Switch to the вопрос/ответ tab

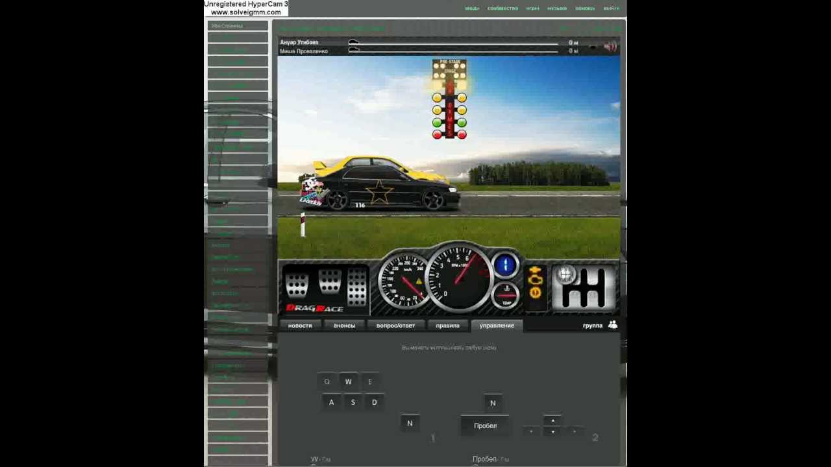click(x=395, y=326)
